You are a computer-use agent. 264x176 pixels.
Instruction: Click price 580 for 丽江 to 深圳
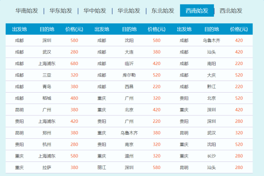point(157,168)
